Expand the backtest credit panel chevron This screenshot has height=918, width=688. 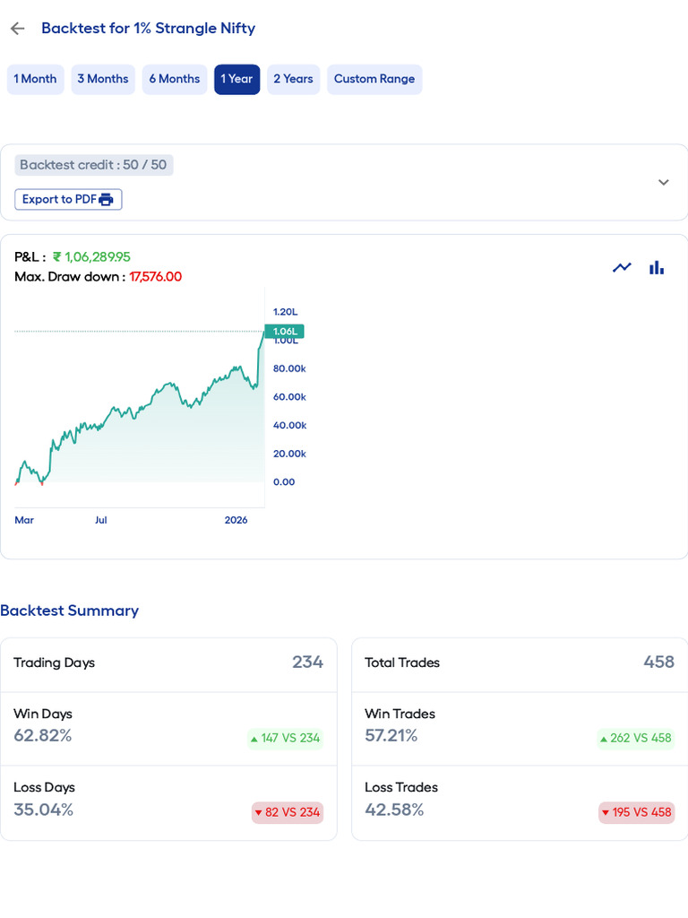pos(664,182)
